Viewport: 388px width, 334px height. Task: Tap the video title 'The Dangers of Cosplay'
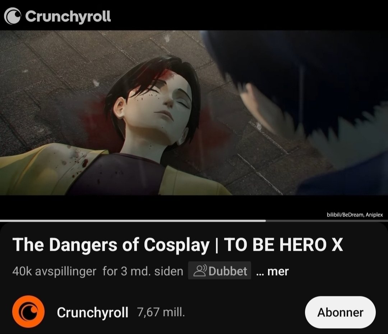(111, 245)
